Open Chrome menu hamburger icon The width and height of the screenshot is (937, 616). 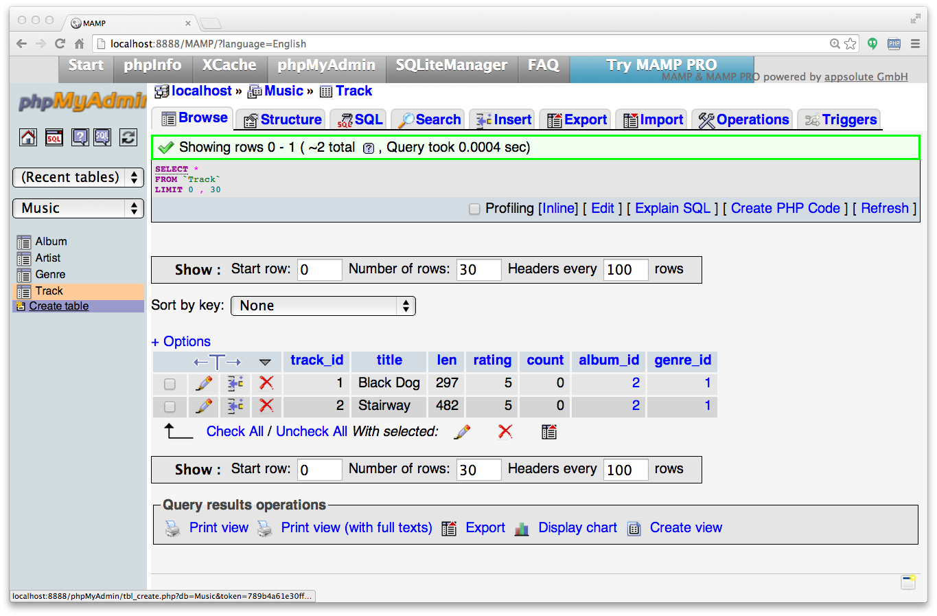[915, 43]
